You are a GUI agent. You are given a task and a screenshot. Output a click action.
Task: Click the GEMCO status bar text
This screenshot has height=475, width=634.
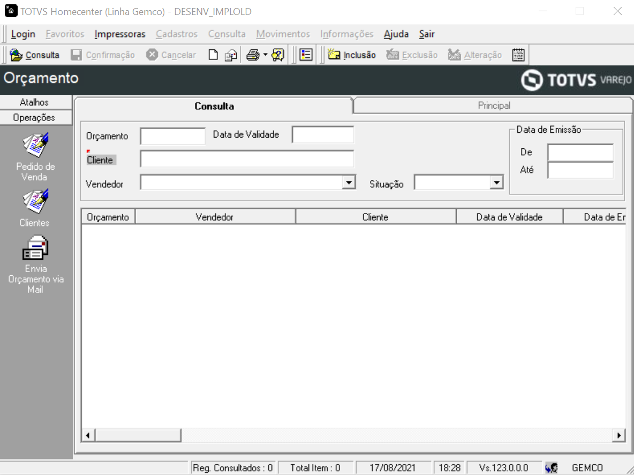coord(587,468)
